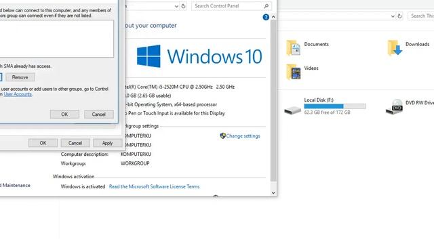Click the System window vertical scrollbar

(273, 101)
